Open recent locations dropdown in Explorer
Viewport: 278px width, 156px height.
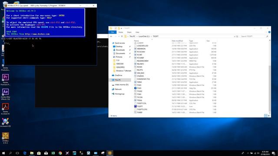(119, 36)
